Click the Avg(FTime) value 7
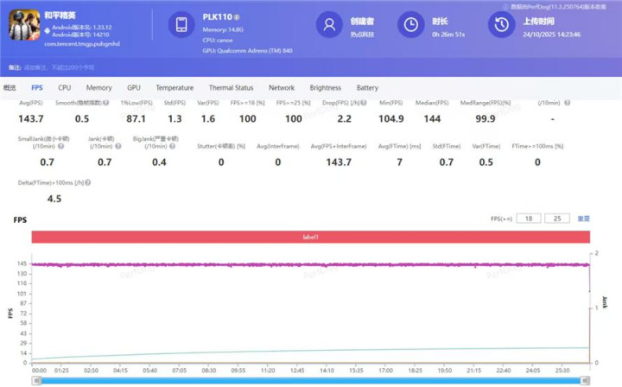 [399, 162]
